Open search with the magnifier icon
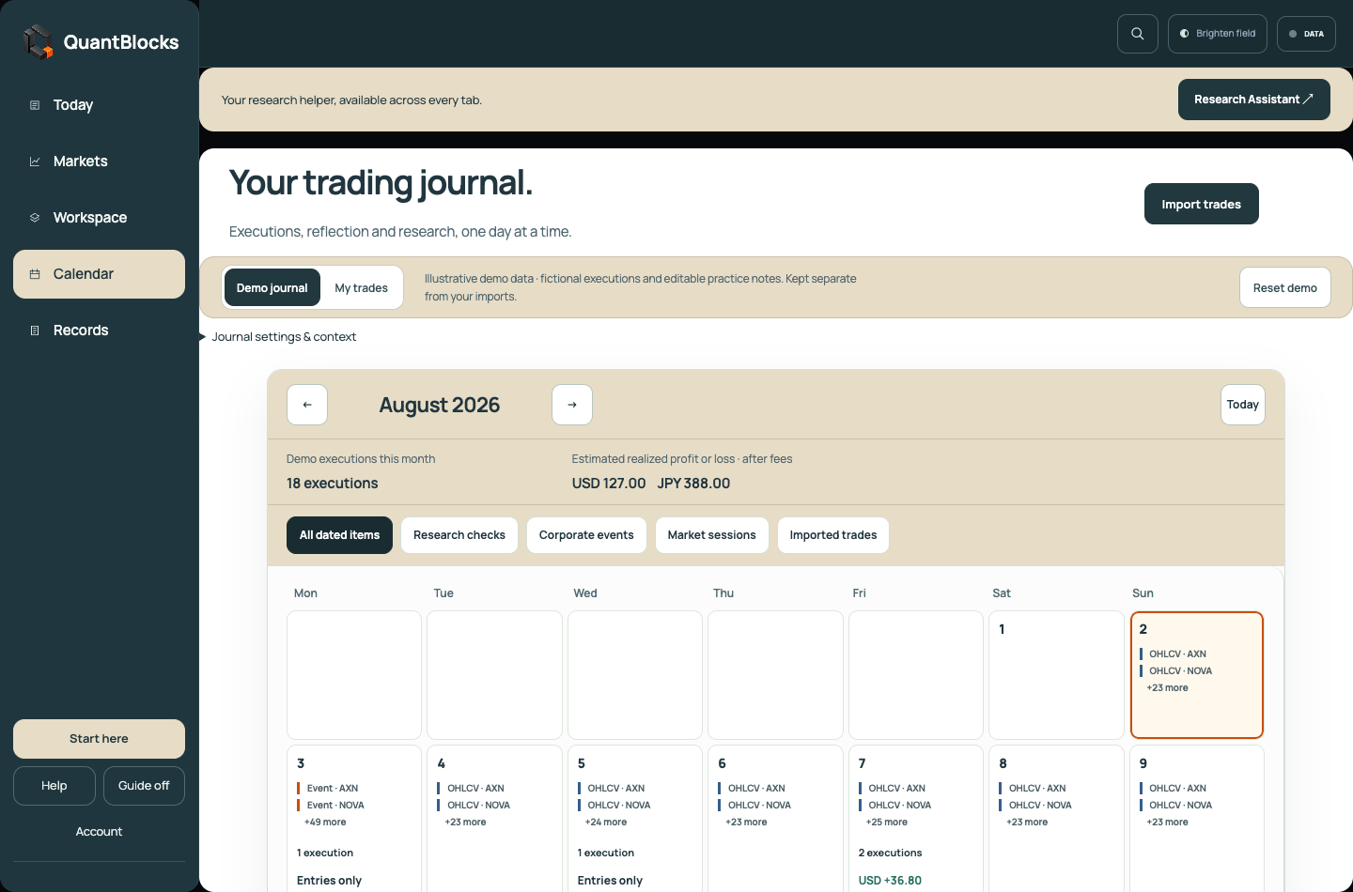The height and width of the screenshot is (892, 1353). [x=1138, y=34]
